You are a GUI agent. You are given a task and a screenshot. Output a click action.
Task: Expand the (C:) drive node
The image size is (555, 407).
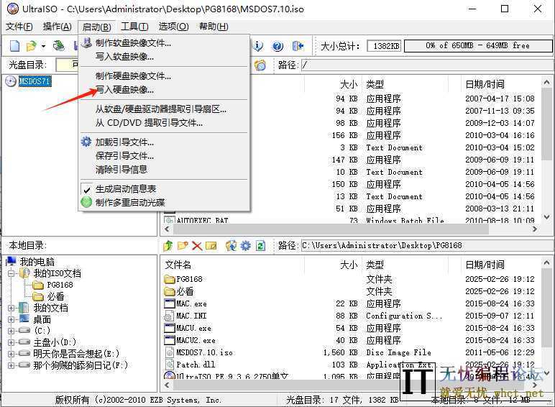coord(12,331)
